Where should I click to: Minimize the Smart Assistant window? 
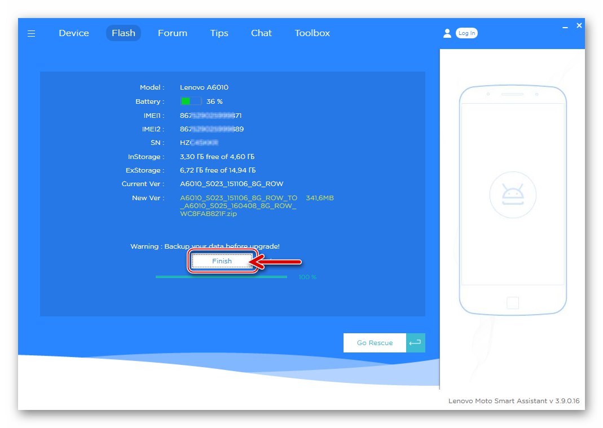[x=565, y=27]
